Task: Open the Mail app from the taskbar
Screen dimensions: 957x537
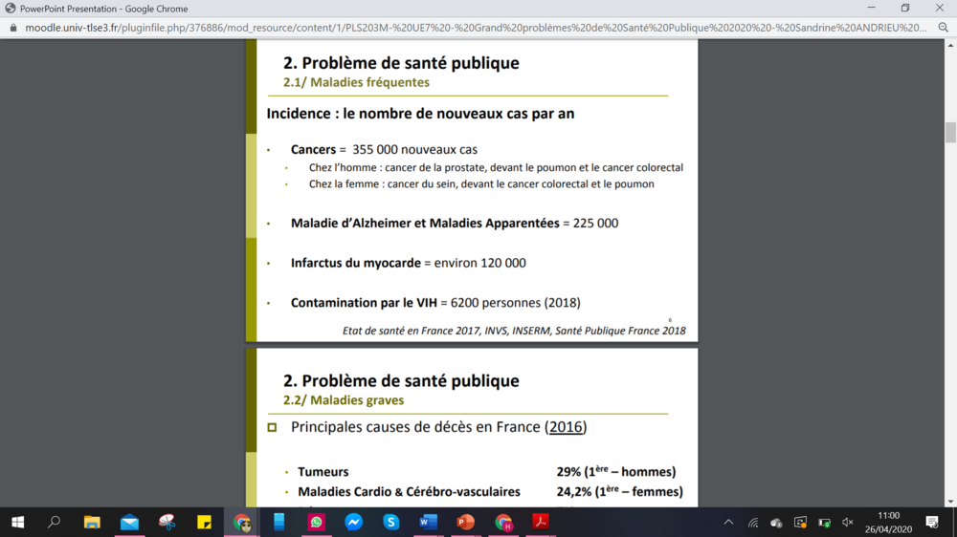Action: click(129, 522)
